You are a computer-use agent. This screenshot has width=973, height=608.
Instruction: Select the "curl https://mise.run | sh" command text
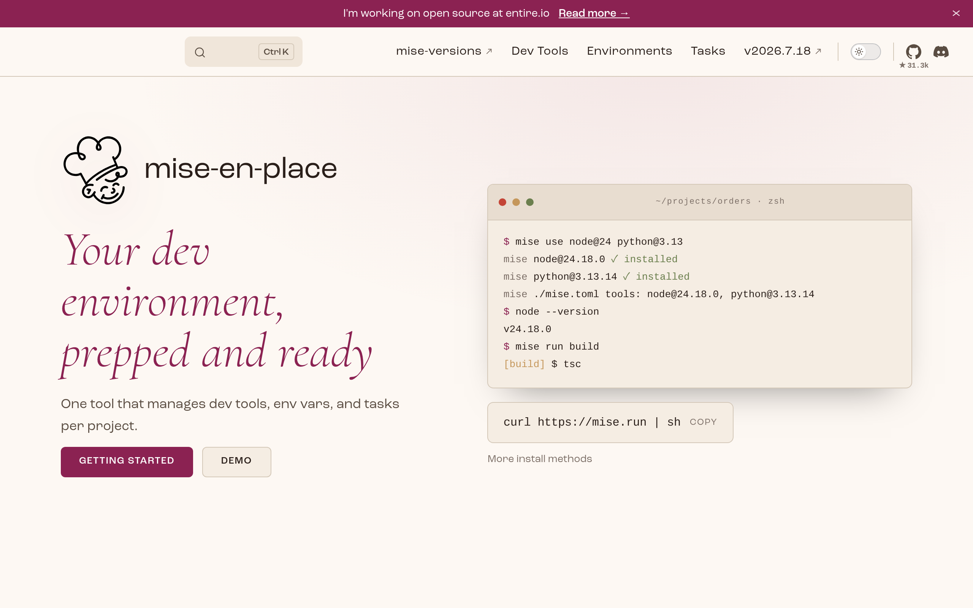coord(592,422)
